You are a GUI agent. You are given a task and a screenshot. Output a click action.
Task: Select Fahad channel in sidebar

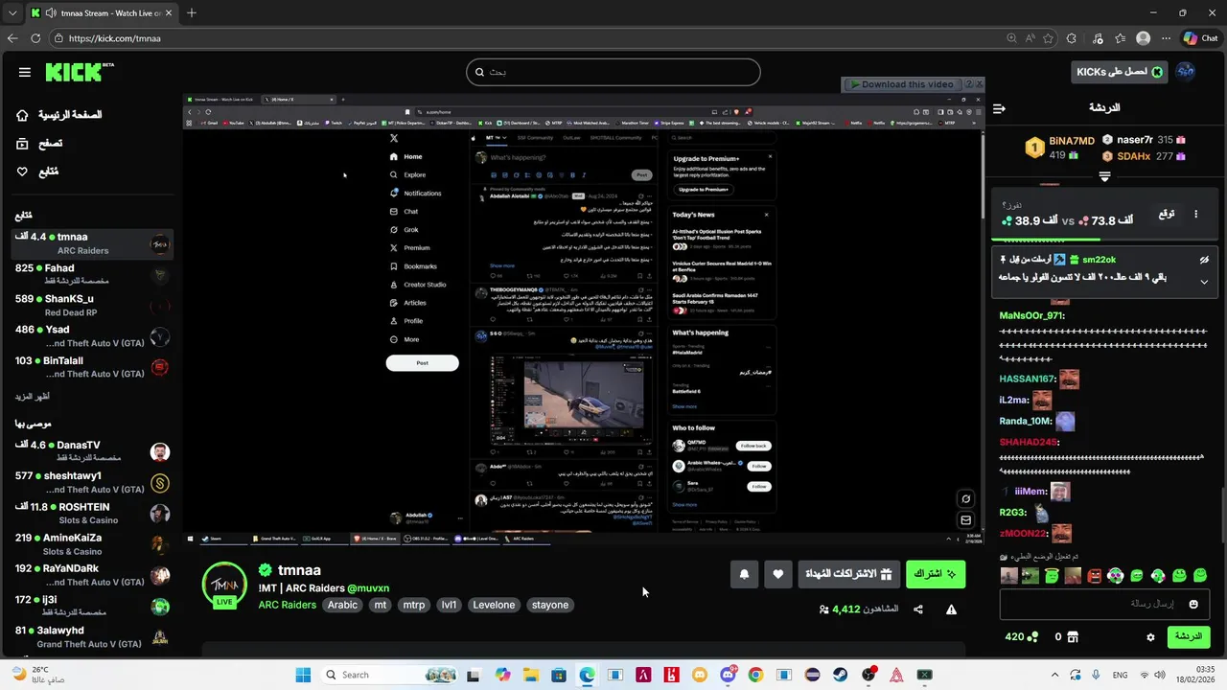click(x=92, y=274)
